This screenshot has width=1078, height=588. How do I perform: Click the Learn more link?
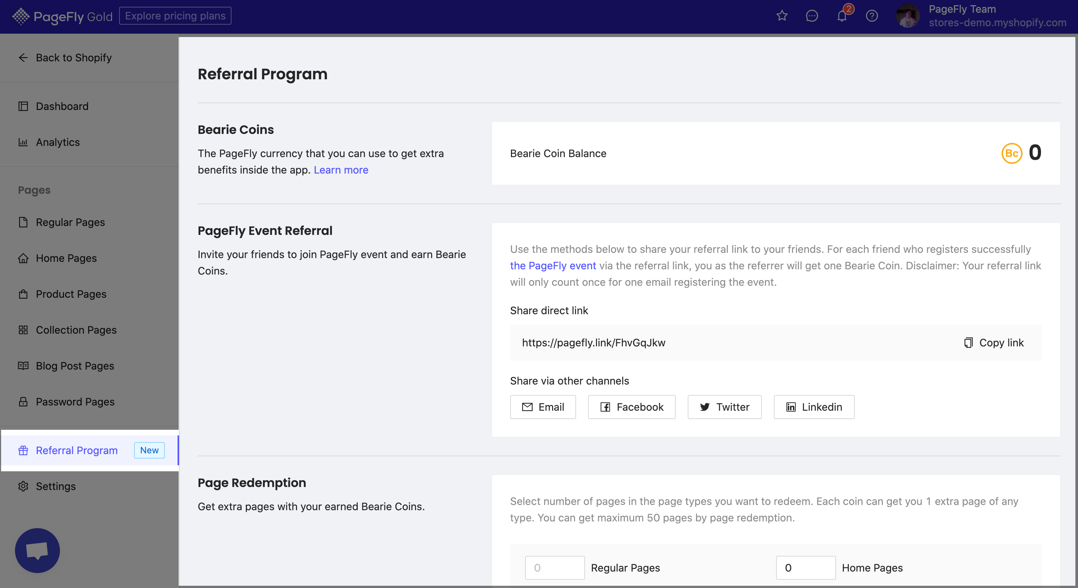tap(341, 170)
